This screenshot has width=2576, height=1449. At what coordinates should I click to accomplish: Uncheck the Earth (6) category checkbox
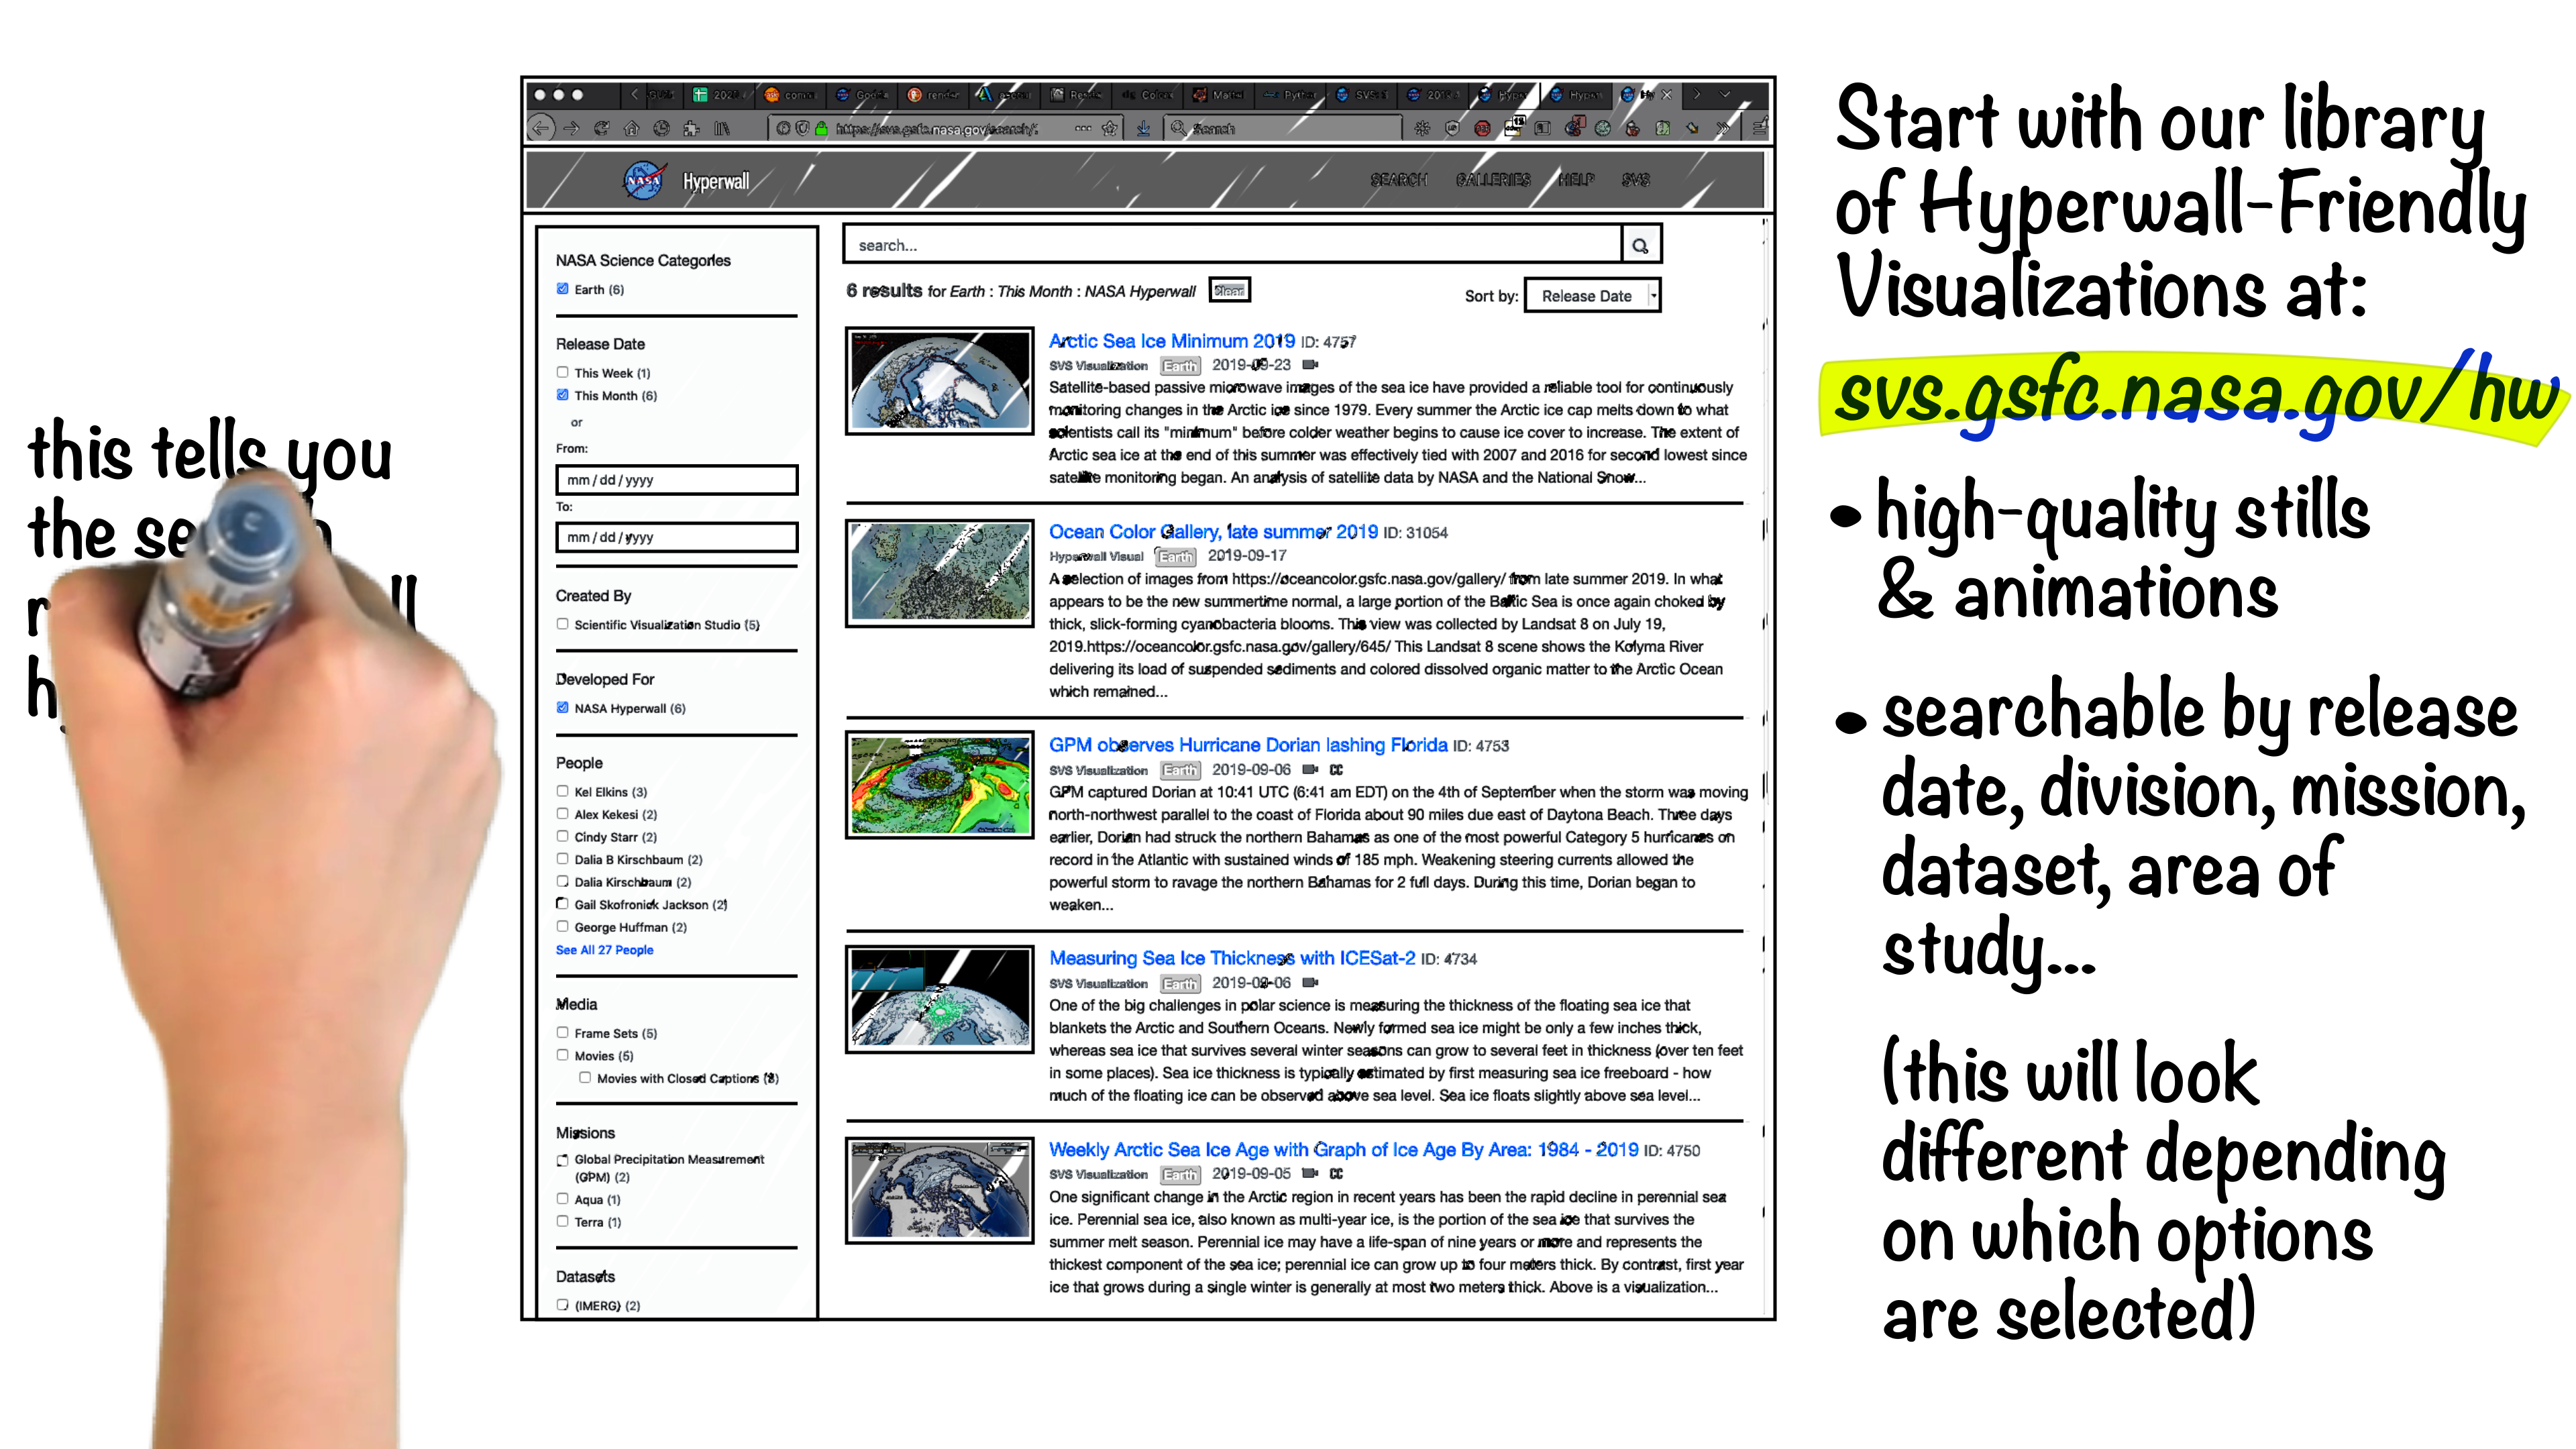[x=562, y=289]
